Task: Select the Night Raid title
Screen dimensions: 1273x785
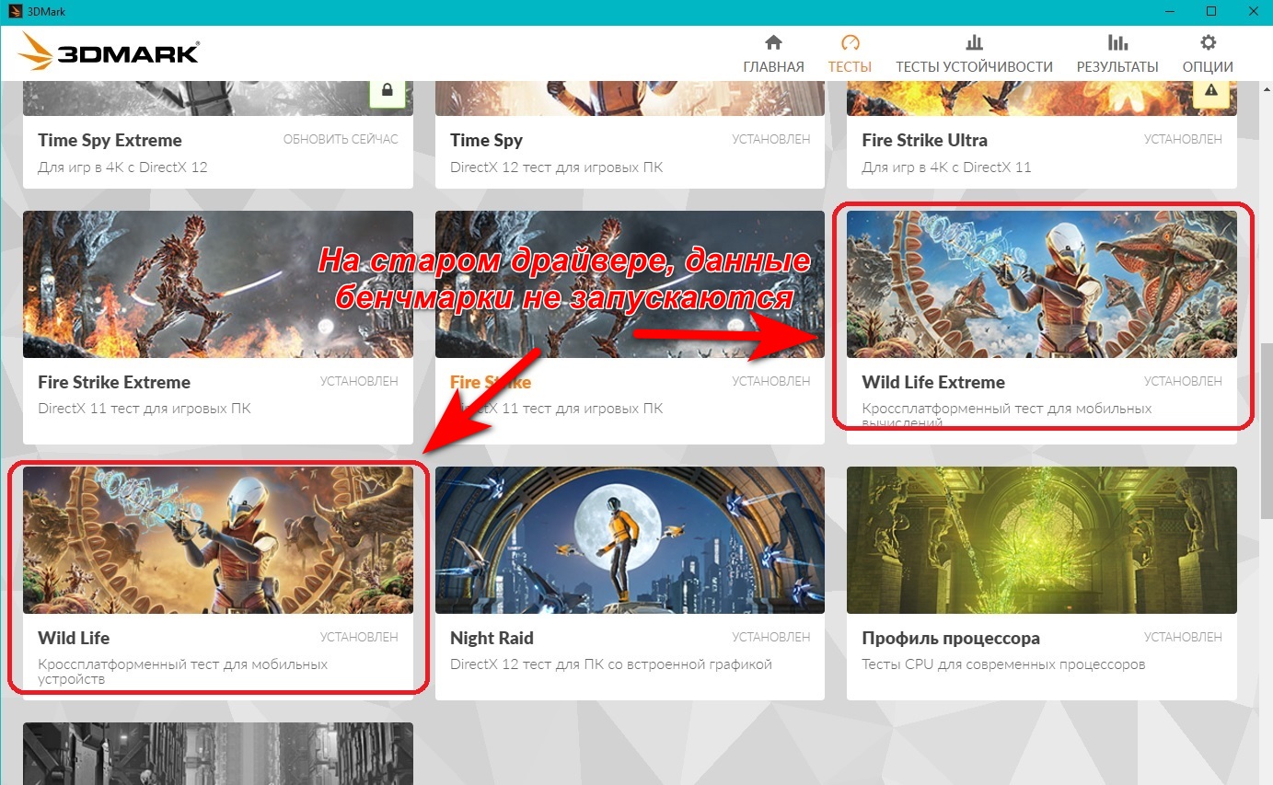Action: pos(492,638)
